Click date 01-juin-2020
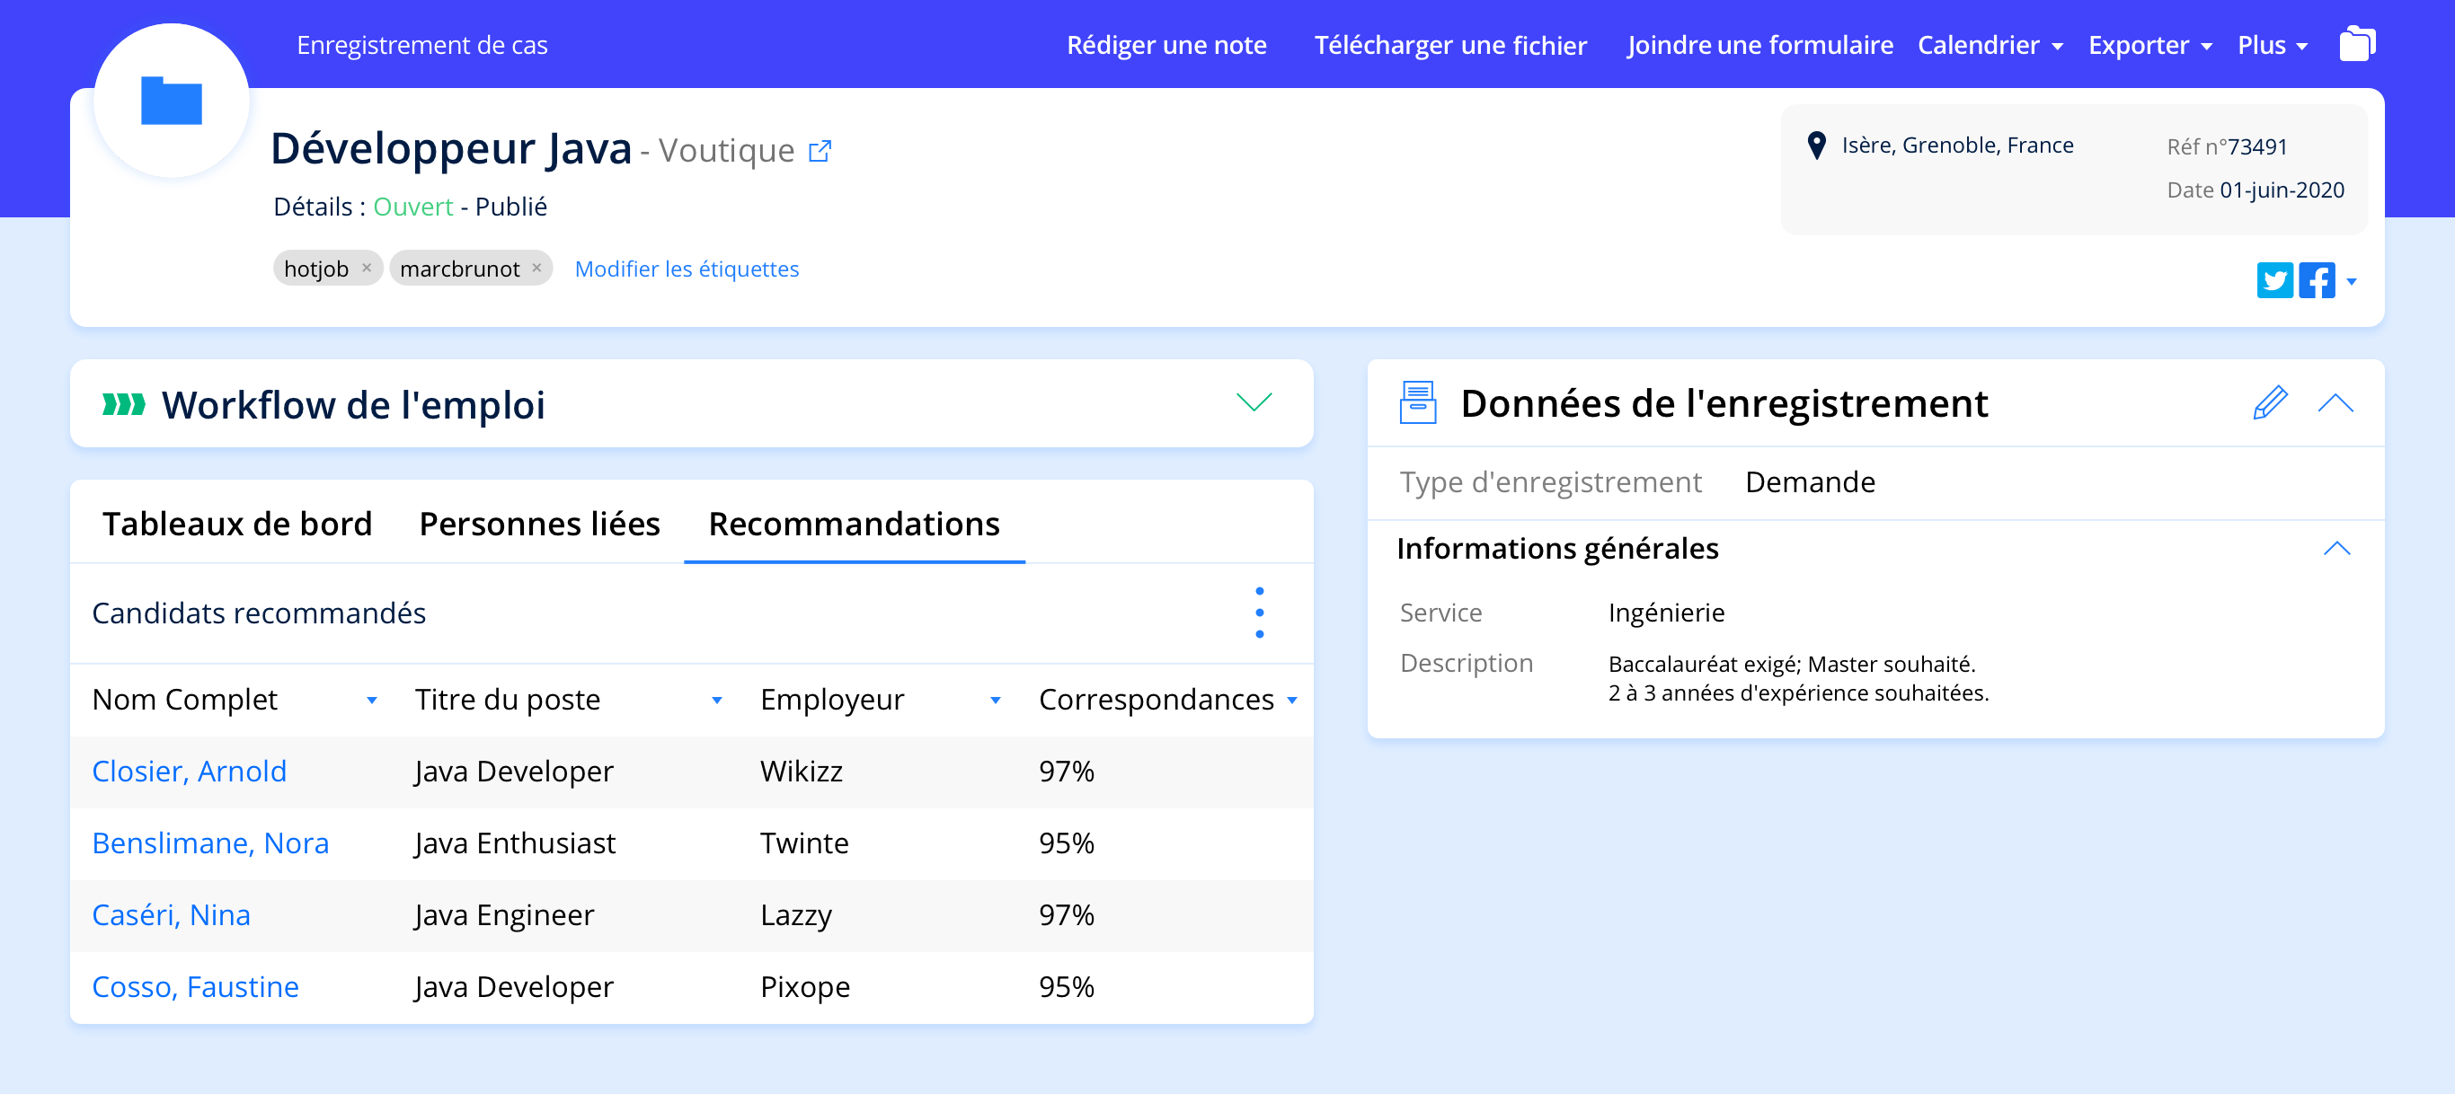 coord(2282,190)
